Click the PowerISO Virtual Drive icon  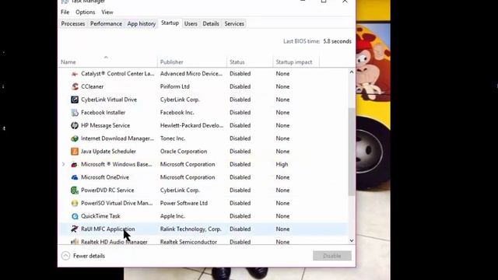(75, 203)
